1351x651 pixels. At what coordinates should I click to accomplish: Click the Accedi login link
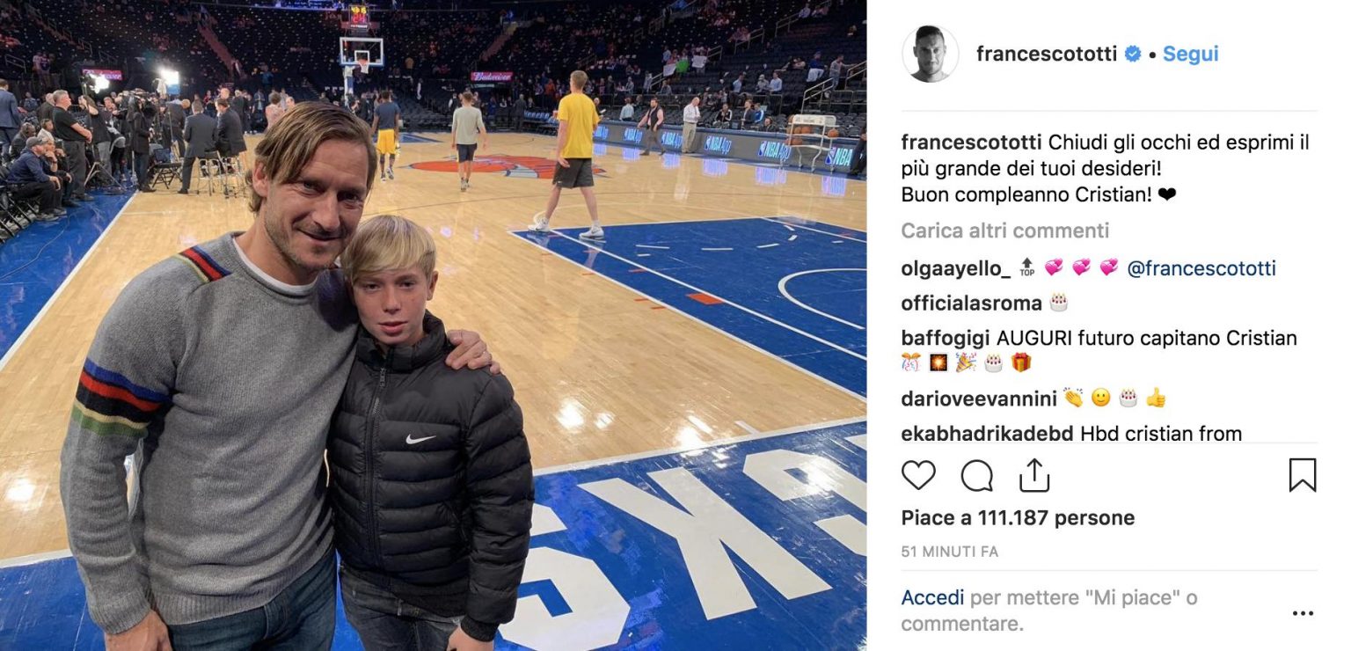tap(932, 598)
